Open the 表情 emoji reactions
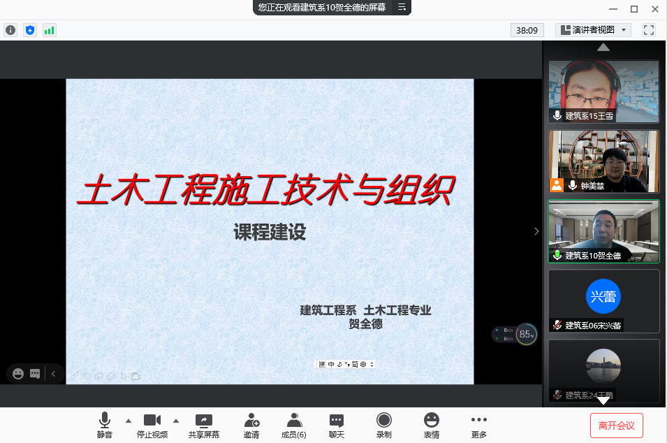Viewport: 667px width, 443px height. click(x=432, y=425)
